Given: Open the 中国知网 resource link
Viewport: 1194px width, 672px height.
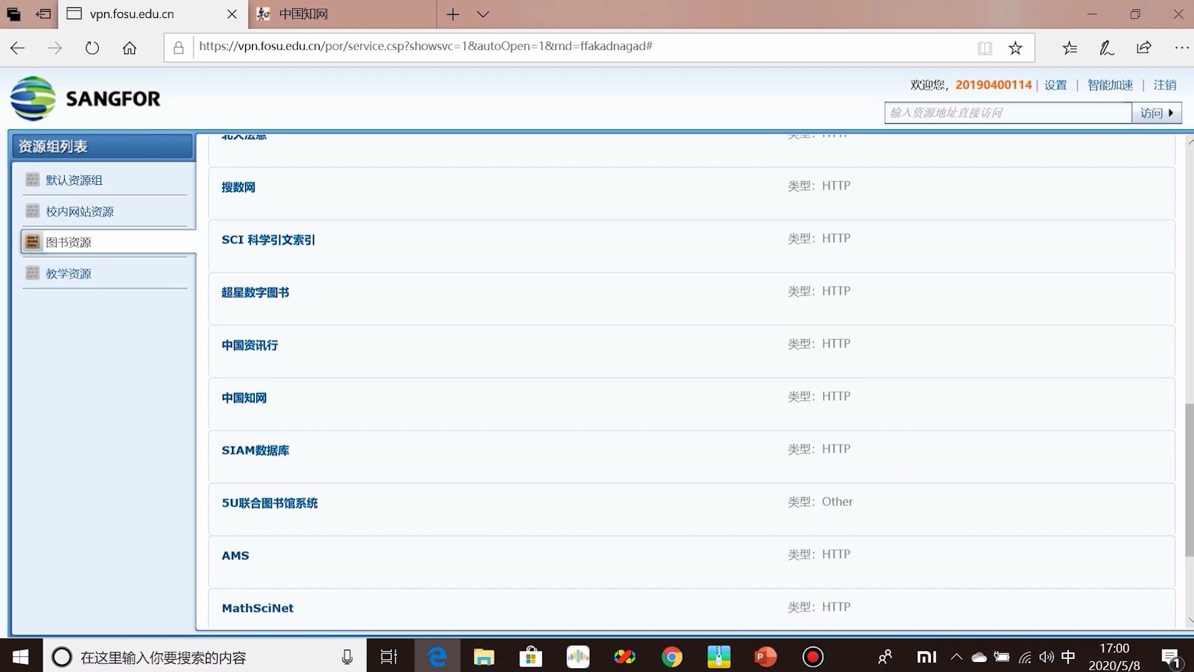Looking at the screenshot, I should [244, 398].
